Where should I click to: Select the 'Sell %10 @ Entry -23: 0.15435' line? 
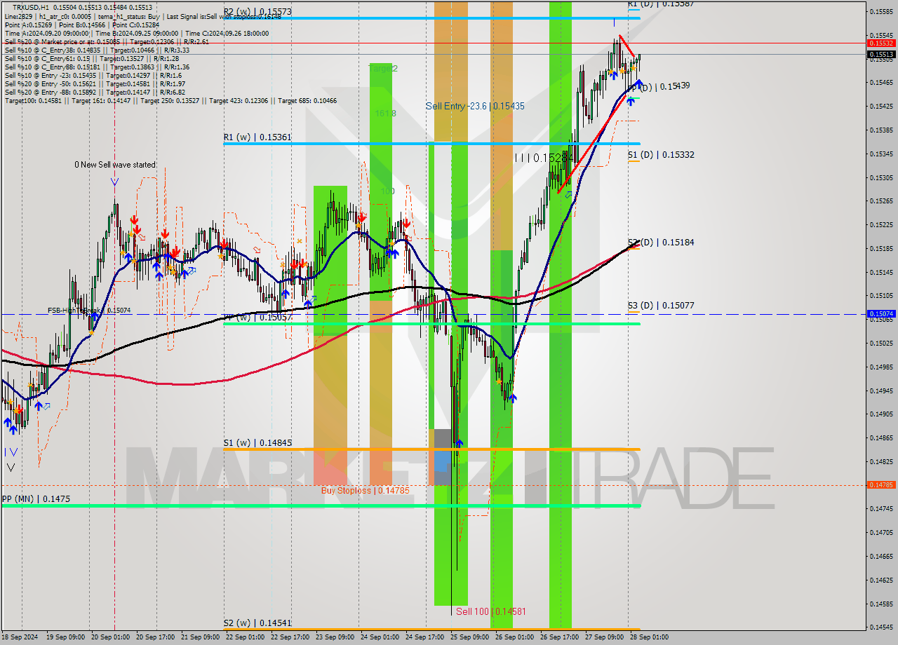coord(93,75)
